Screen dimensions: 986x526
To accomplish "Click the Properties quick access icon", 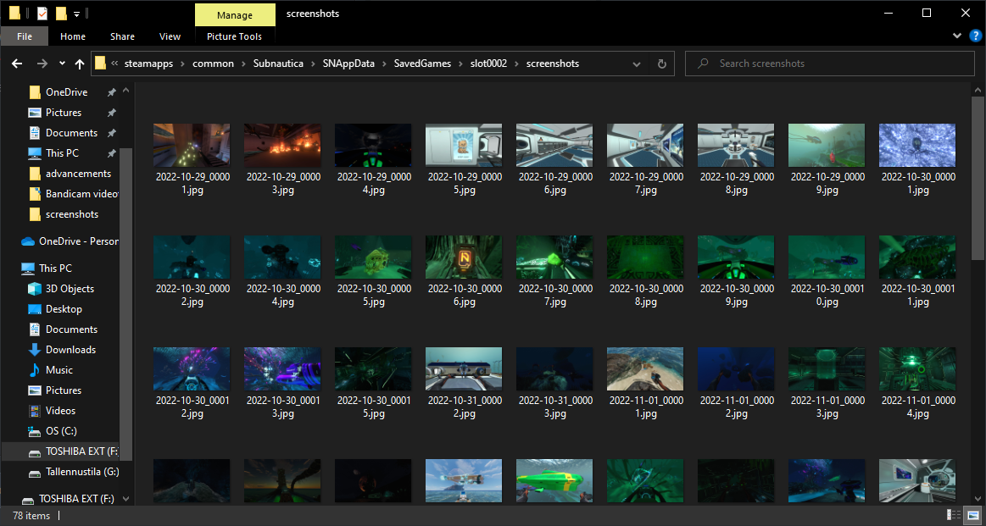I will (x=42, y=14).
